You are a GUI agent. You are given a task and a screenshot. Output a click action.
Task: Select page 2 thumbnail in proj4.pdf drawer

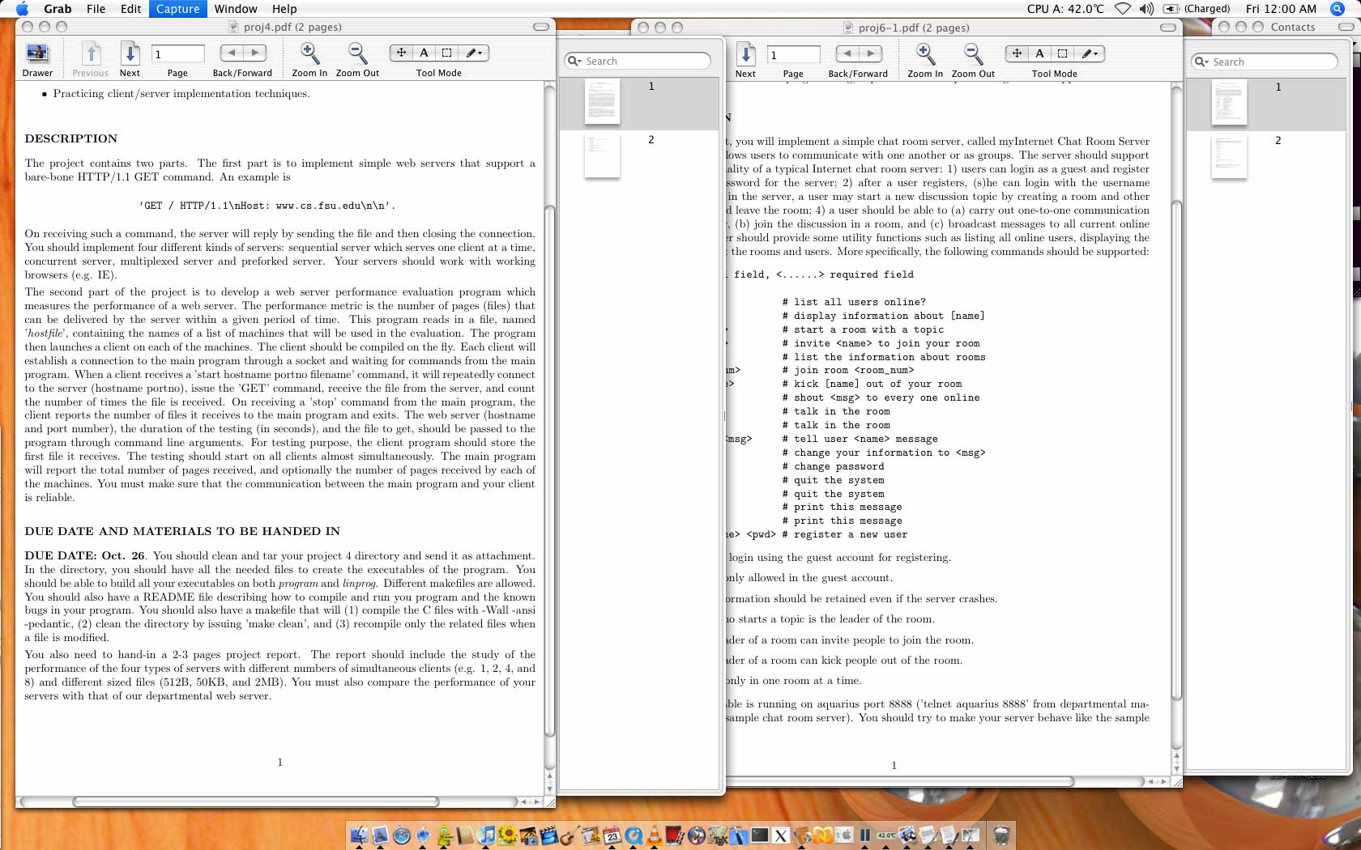(602, 155)
